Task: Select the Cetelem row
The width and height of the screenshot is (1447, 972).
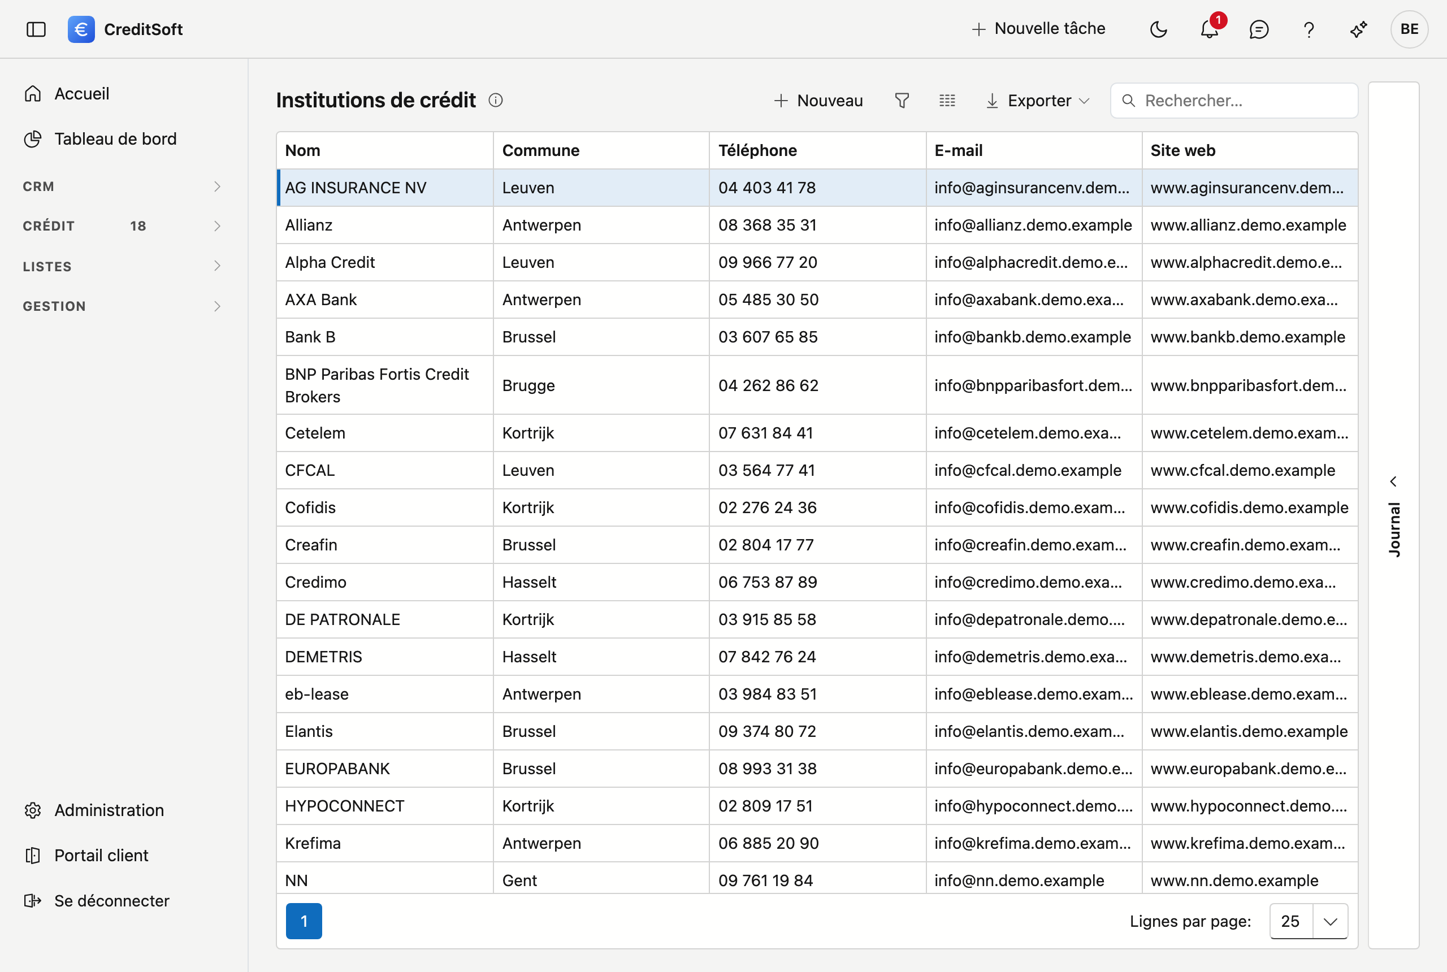Action: pyautogui.click(x=817, y=433)
